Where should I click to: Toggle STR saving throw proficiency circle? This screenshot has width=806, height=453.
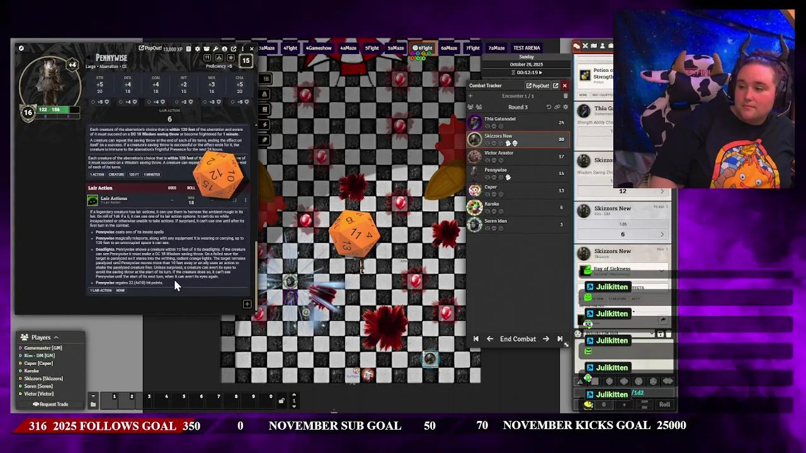pos(94,102)
